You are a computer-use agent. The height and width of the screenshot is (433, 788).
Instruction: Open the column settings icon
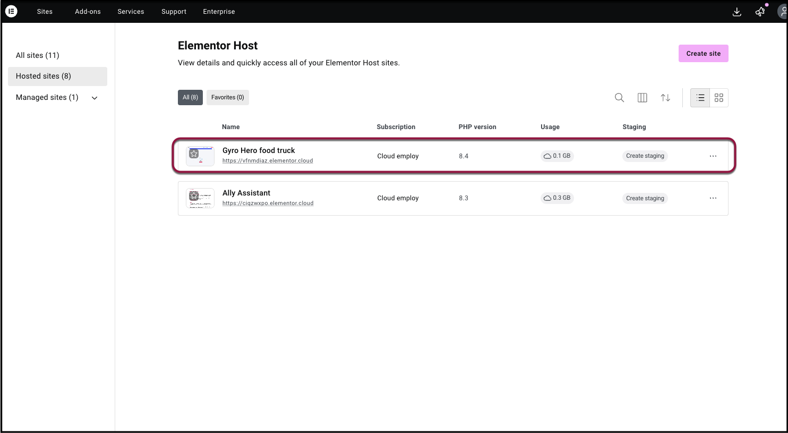[642, 98]
